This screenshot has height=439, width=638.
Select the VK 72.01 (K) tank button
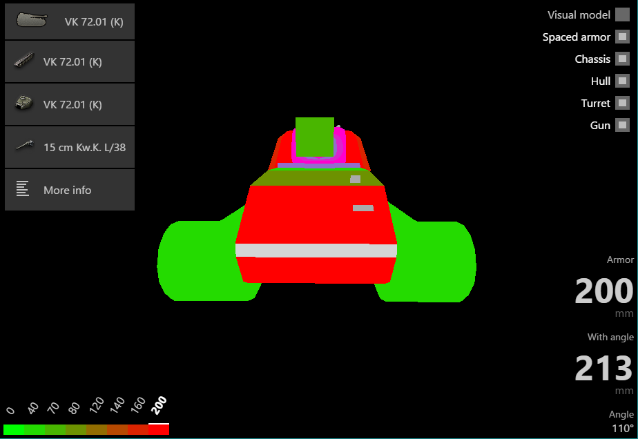(70, 21)
